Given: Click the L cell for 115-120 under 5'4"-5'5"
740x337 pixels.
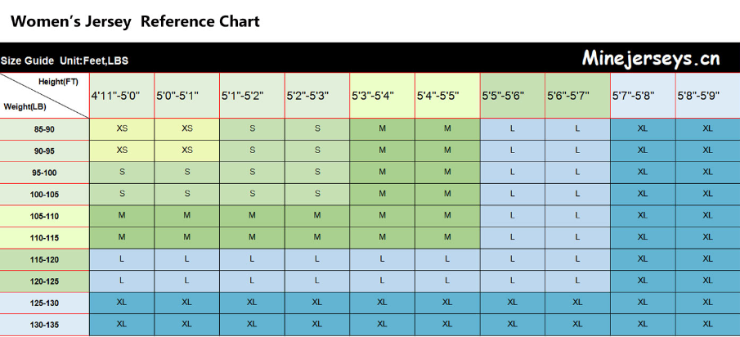Looking at the screenshot, I should [447, 259].
